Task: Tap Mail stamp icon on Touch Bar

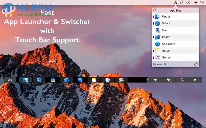Action: pos(53,80)
